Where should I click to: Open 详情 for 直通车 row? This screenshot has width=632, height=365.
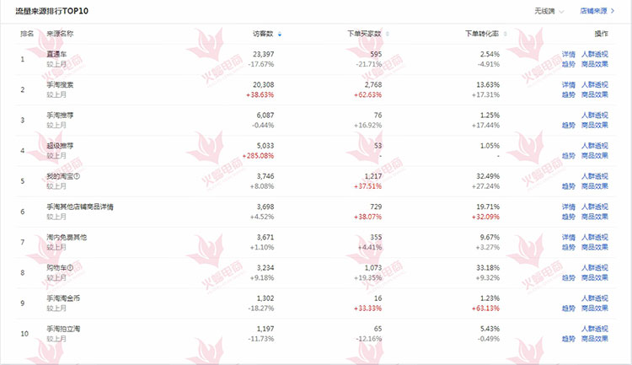[569, 54]
